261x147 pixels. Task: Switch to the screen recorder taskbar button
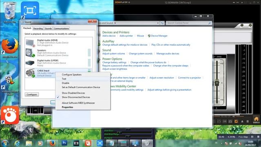coord(100,143)
